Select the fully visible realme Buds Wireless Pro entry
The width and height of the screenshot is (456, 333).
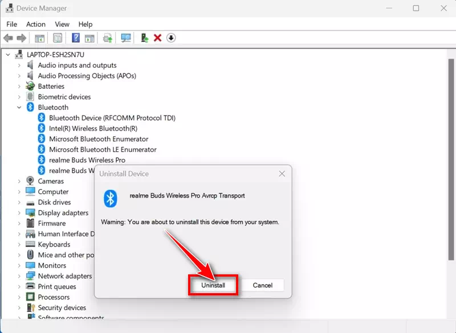[87, 160]
